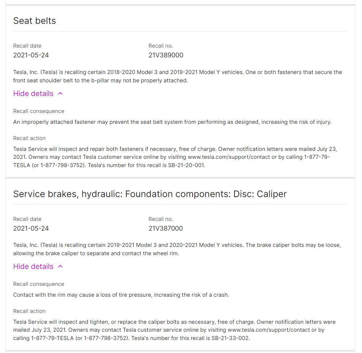This screenshot has height=353, width=362.
Task: Click the Seat belts section heading
Action: (35, 21)
